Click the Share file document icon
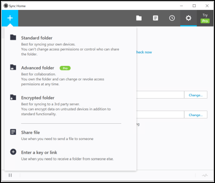The height and width of the screenshot is (183, 215). pyautogui.click(x=13, y=132)
